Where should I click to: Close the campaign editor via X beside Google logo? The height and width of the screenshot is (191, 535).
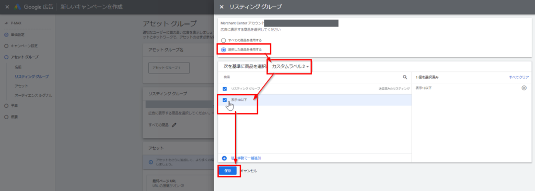tap(7, 7)
